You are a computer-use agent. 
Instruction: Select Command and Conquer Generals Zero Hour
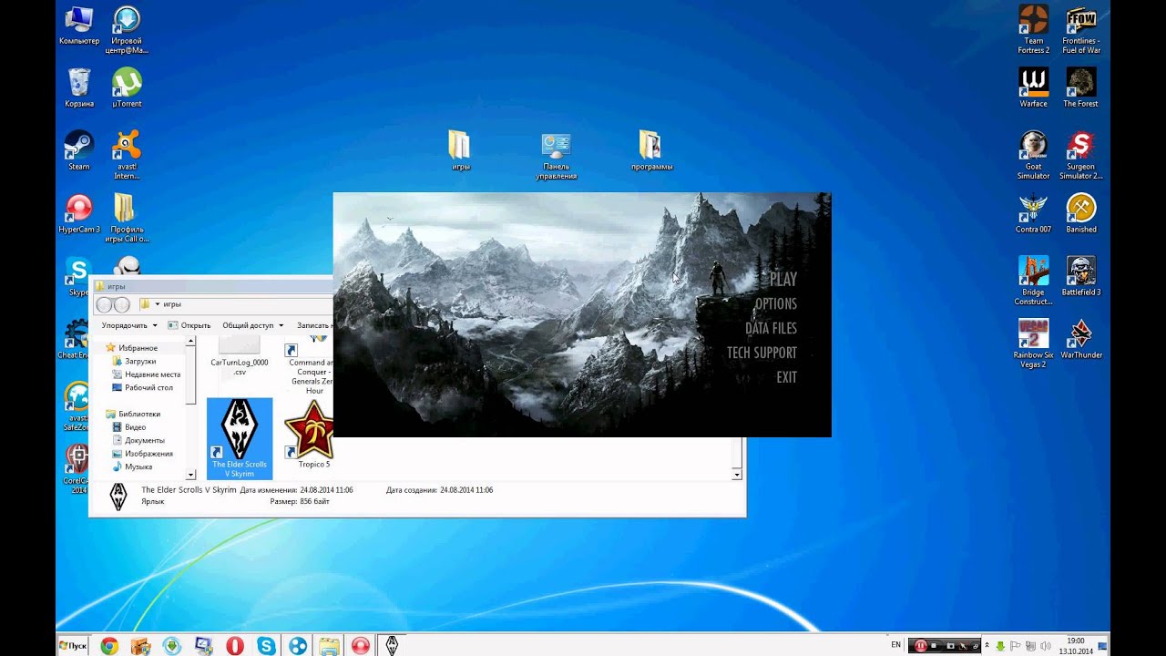pyautogui.click(x=310, y=366)
